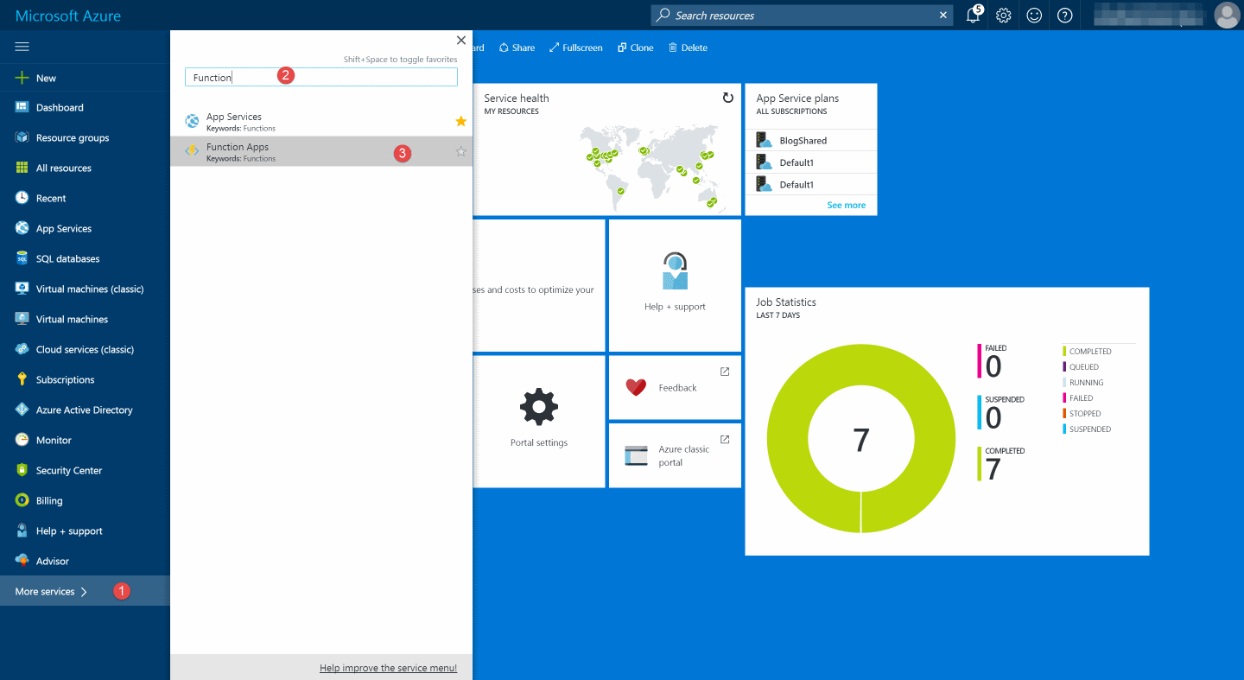The width and height of the screenshot is (1244, 680).
Task: Click the SQL databases icon
Action: tap(22, 259)
